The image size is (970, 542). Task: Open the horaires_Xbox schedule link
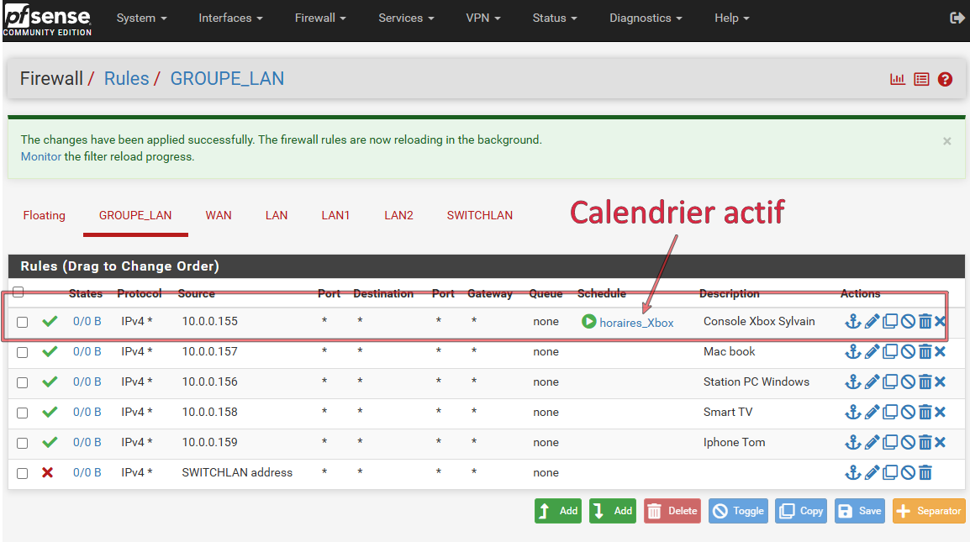636,323
